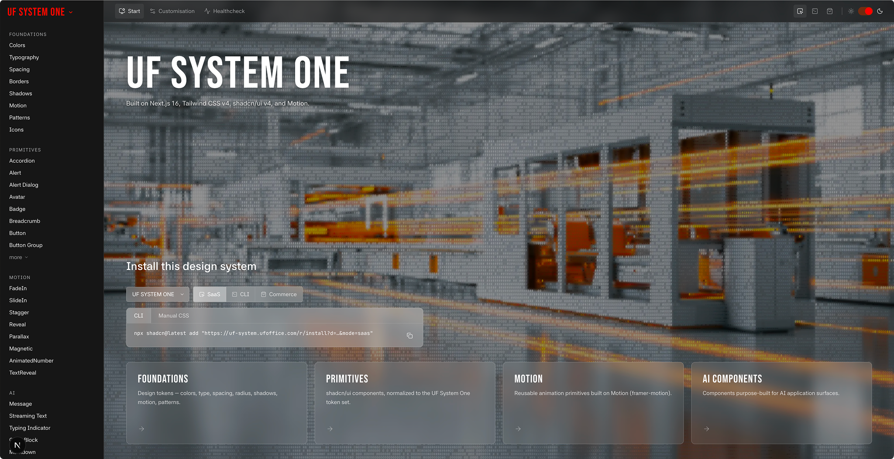Open Message AI component
This screenshot has height=459, width=894.
coord(21,404)
